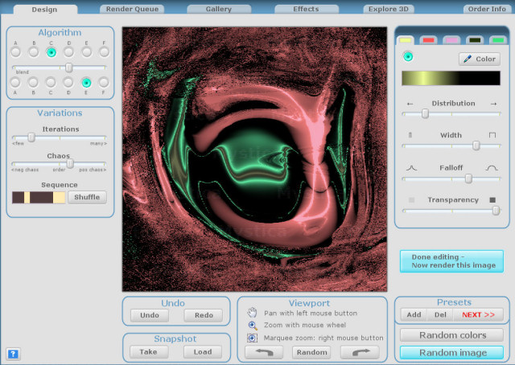Click NEXT >> in the Presets panel
The width and height of the screenshot is (515, 365).
tap(478, 314)
